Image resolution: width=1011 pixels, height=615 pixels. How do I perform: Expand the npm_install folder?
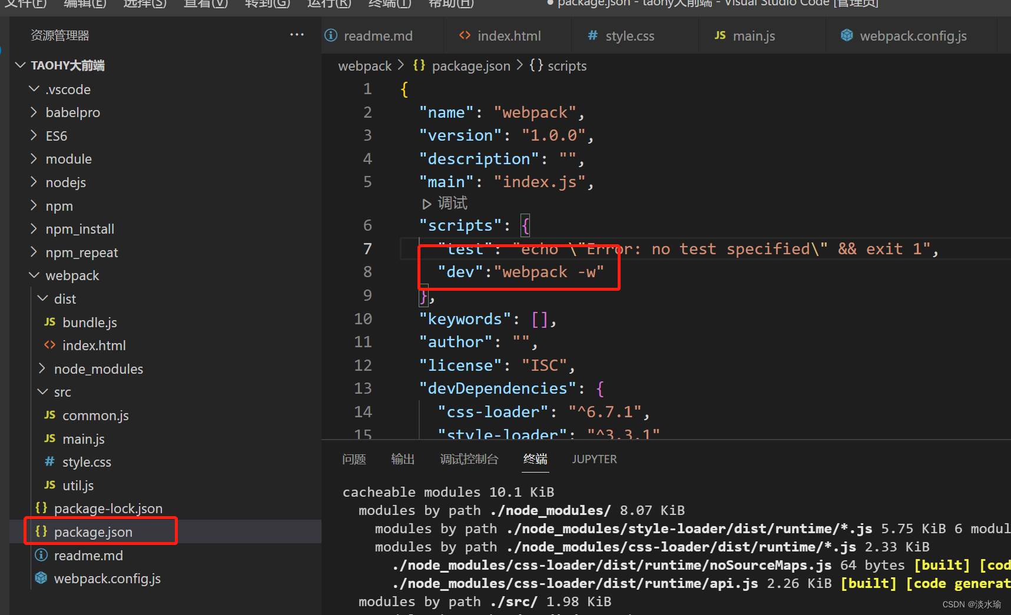tap(34, 228)
